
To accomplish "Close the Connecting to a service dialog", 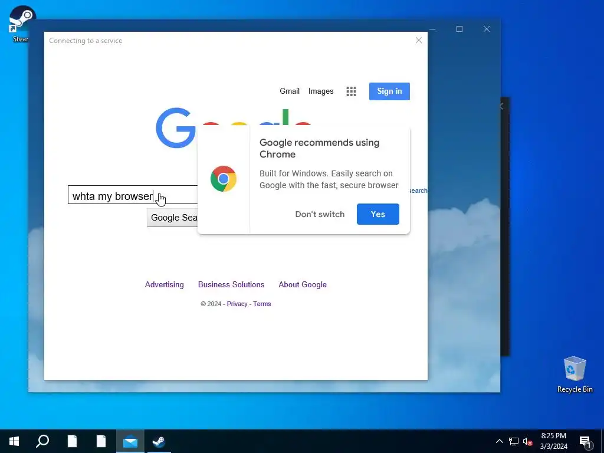I will click(419, 41).
